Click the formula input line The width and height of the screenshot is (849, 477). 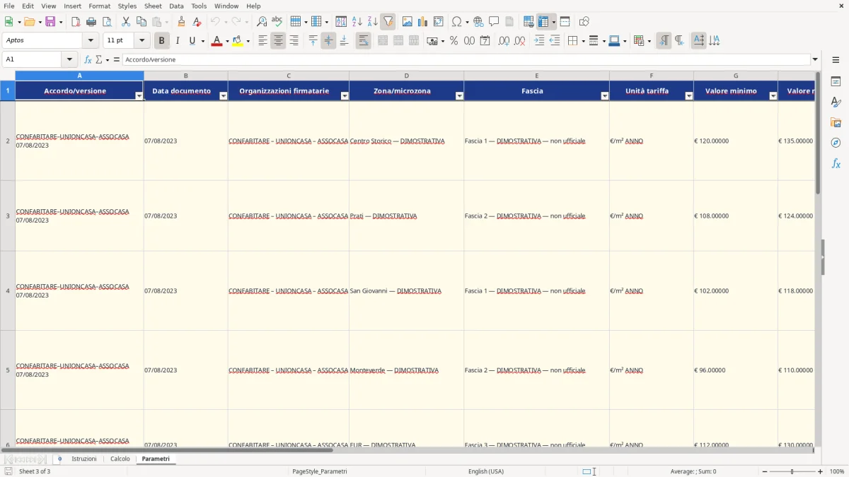(x=466, y=59)
